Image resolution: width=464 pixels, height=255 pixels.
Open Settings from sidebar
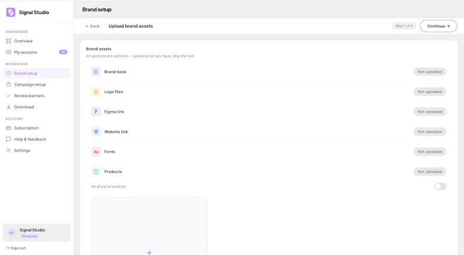coord(37,150)
